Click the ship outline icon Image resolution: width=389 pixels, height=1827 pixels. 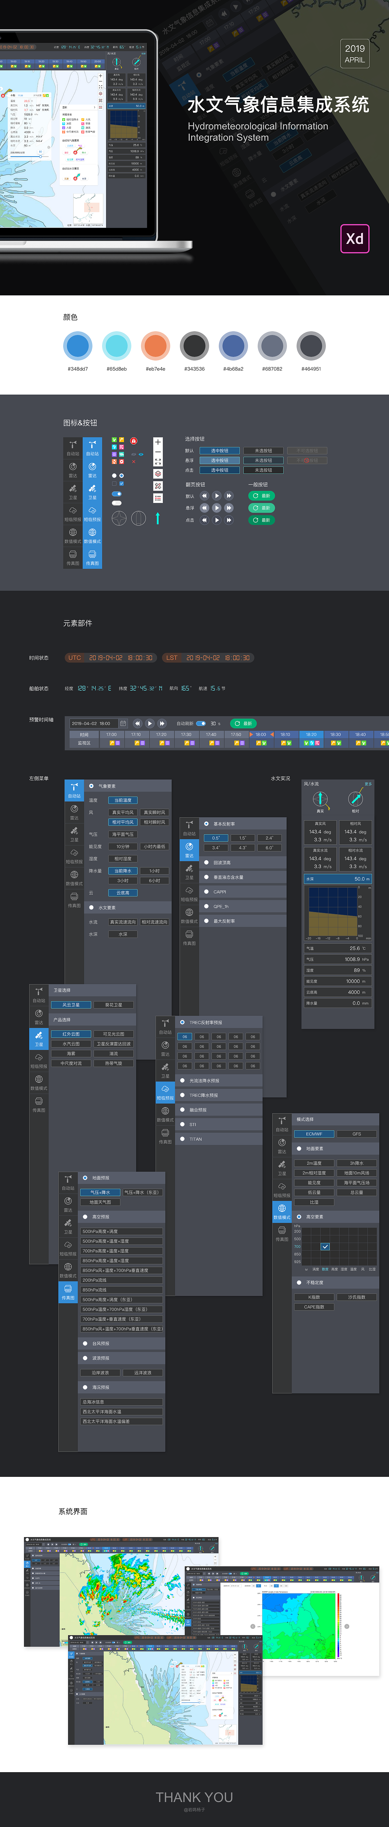[139, 519]
